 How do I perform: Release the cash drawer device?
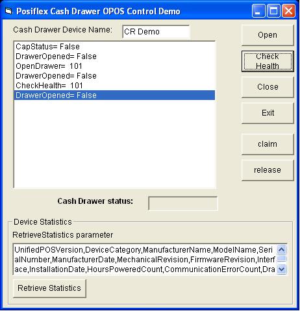268,170
